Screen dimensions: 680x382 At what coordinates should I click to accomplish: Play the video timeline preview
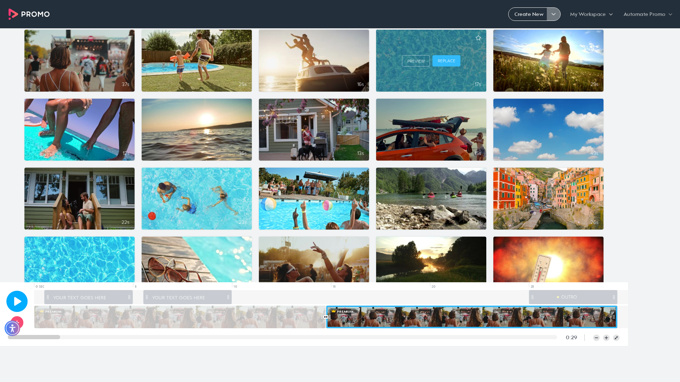click(x=17, y=301)
